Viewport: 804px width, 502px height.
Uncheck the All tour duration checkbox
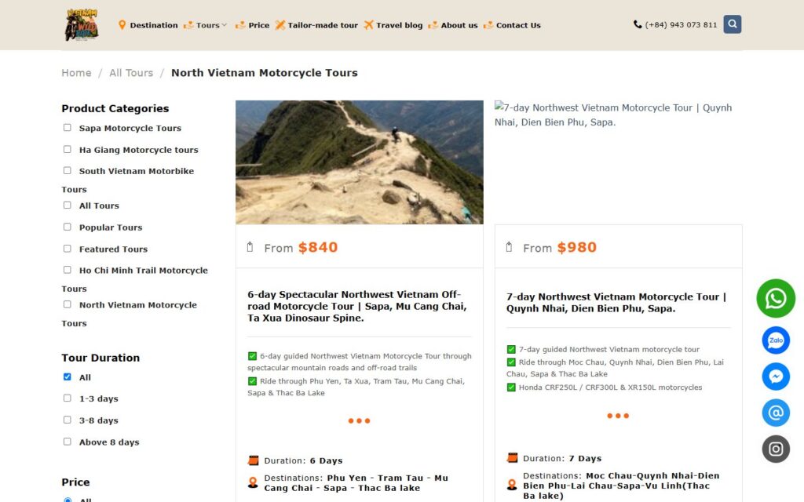68,377
